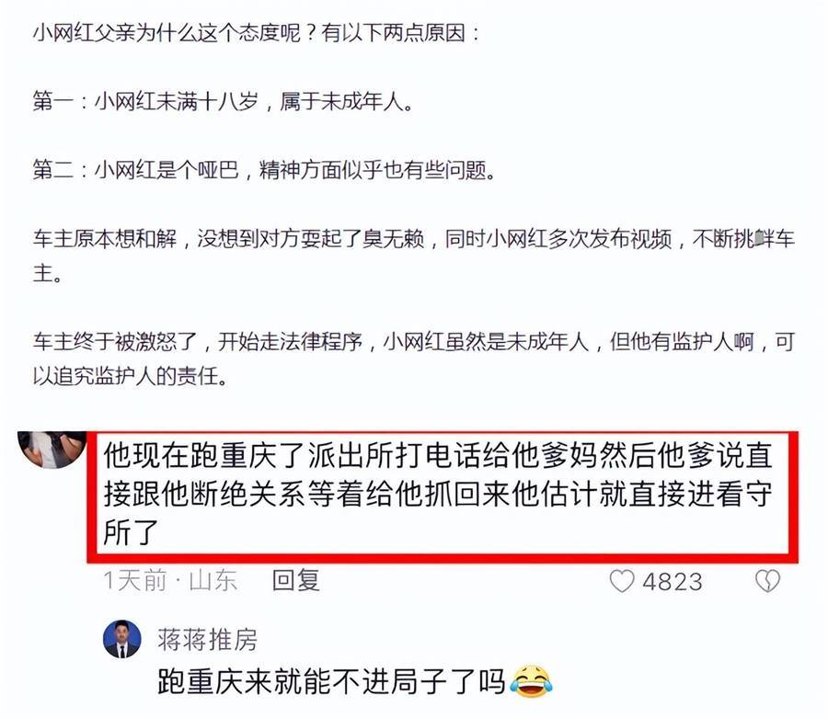Click the line 以追究监护人的责任
This screenshot has height=718, width=828.
point(130,376)
